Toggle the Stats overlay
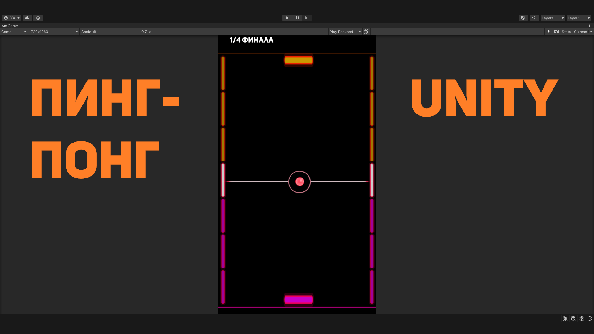Viewport: 594px width, 334px height. (x=566, y=32)
